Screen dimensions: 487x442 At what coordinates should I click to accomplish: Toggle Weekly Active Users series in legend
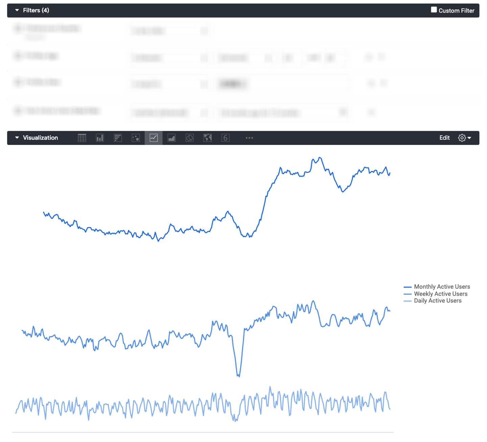point(440,294)
